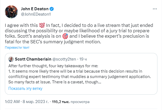This screenshot has height=110, width=162.
Task: Click the 19 ч timestamp on quoted tweet
Action: [83, 59]
